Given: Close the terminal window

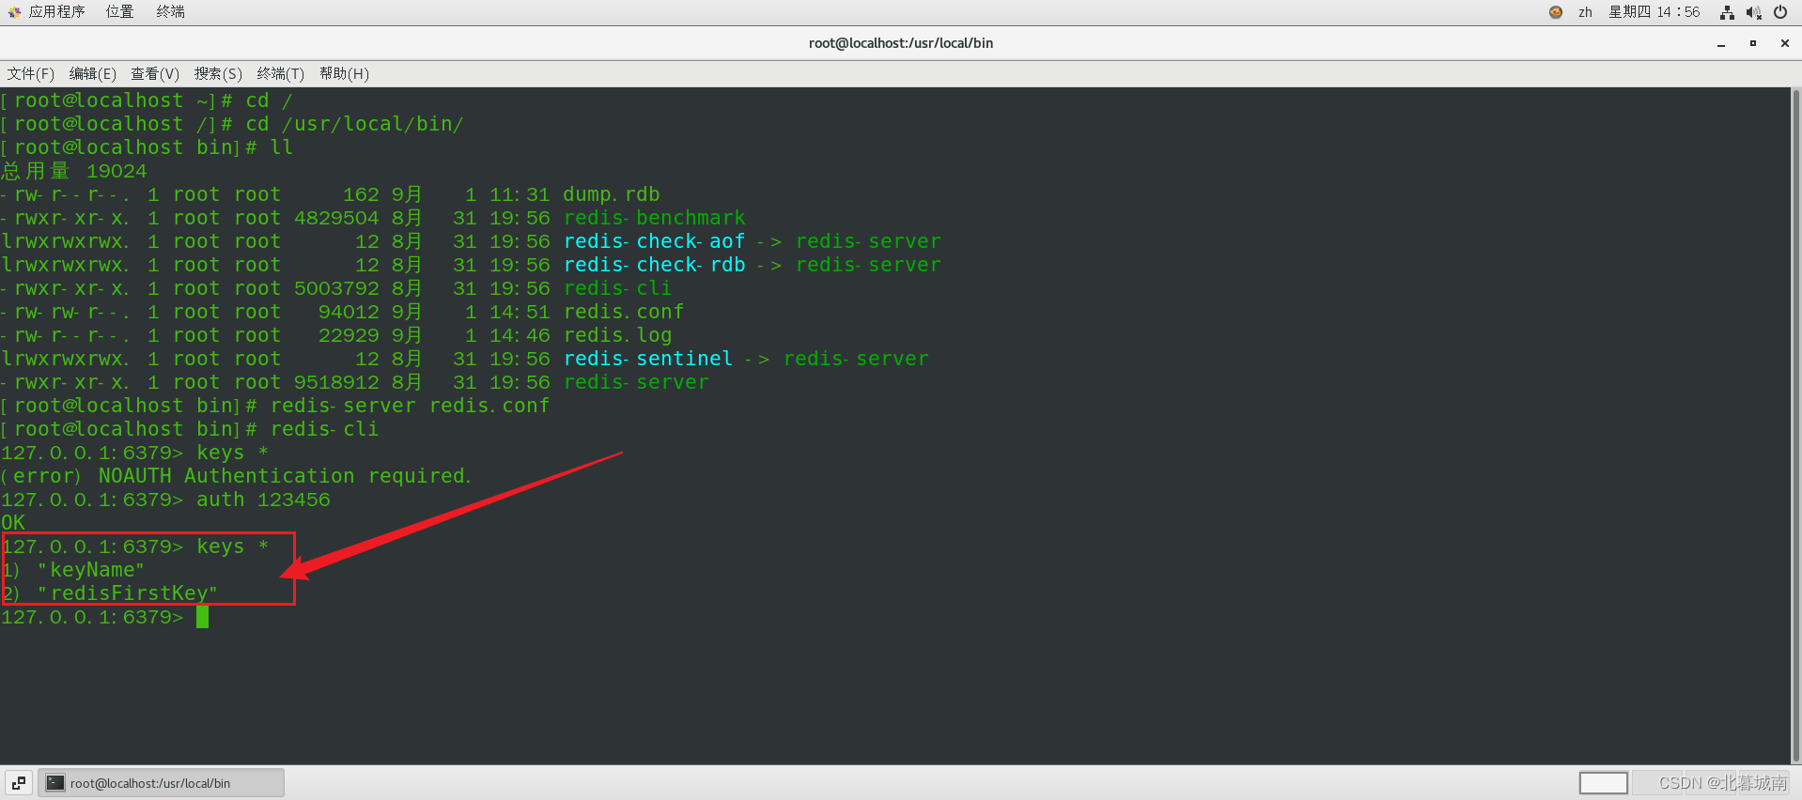Looking at the screenshot, I should click(x=1785, y=43).
